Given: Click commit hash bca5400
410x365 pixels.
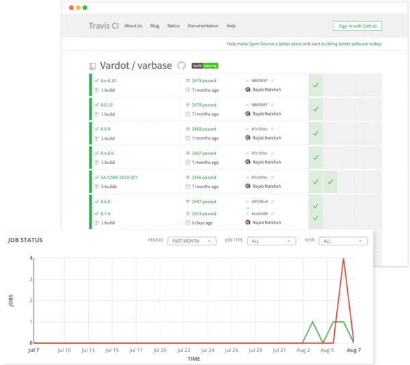Looking at the screenshot, I should 260,214.
